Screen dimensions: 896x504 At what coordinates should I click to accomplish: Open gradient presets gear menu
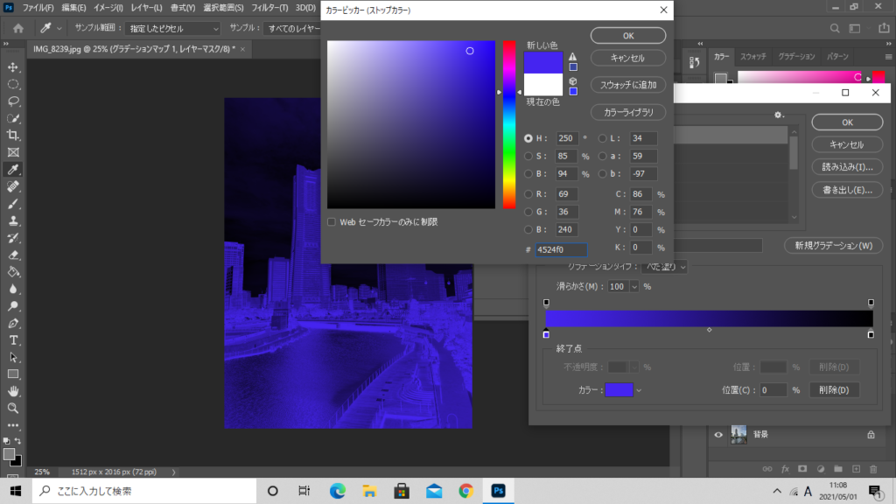point(779,115)
